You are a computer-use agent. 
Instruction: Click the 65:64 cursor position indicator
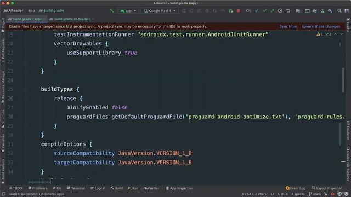(254, 194)
